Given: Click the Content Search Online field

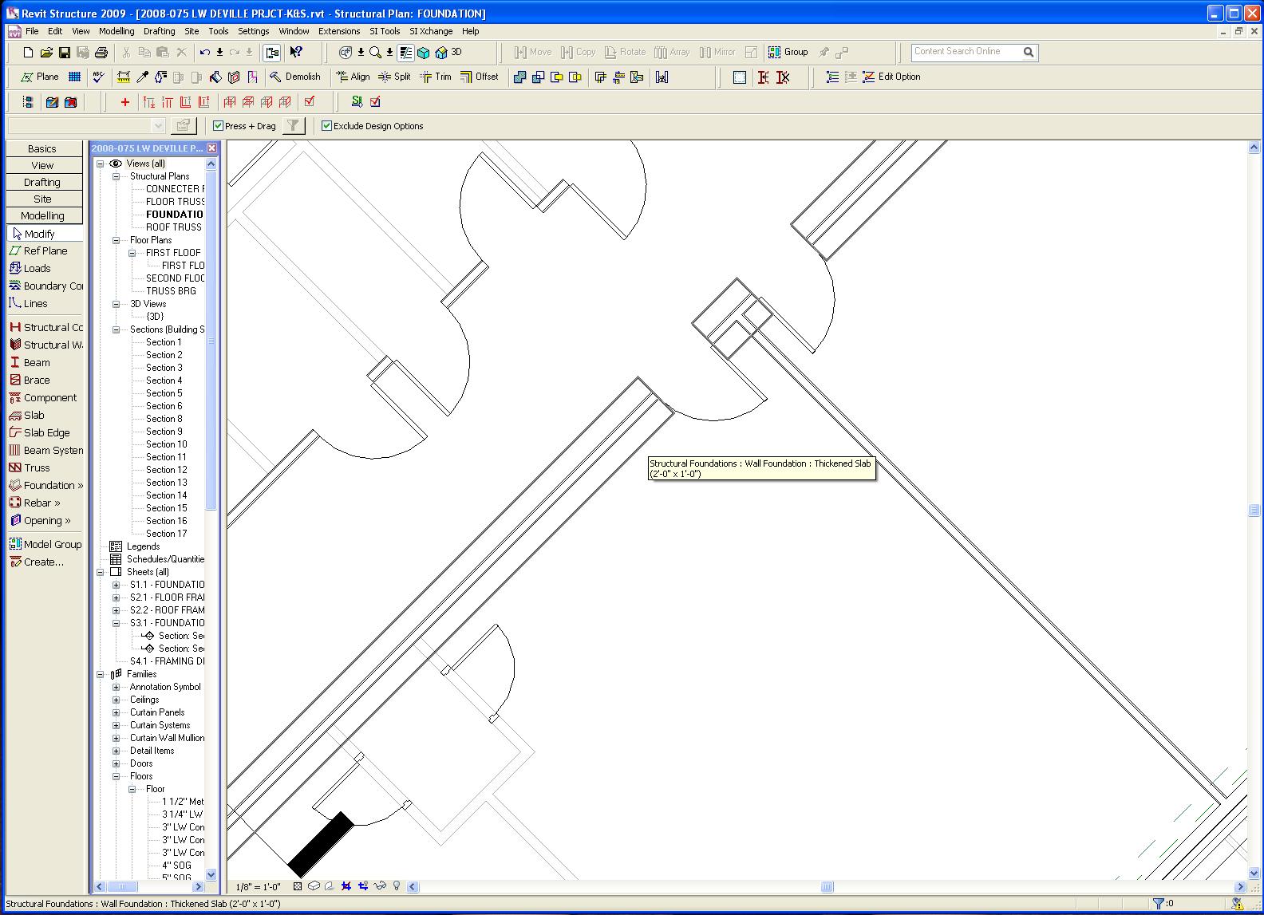Looking at the screenshot, I should 965,52.
